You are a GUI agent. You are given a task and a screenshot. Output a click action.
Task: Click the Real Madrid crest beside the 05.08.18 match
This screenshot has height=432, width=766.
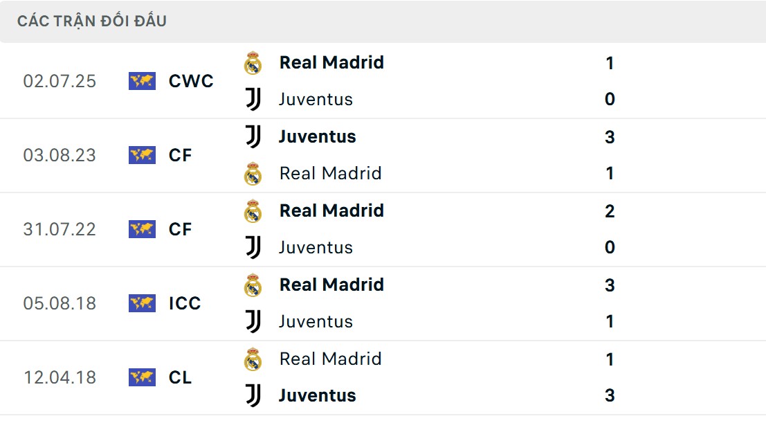coord(253,285)
